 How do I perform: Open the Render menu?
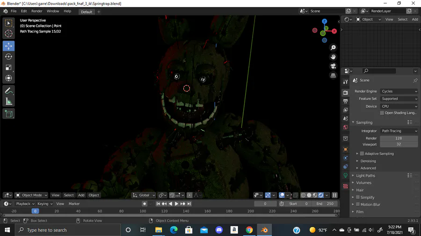[x=36, y=11]
